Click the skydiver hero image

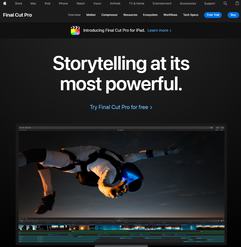point(121,175)
